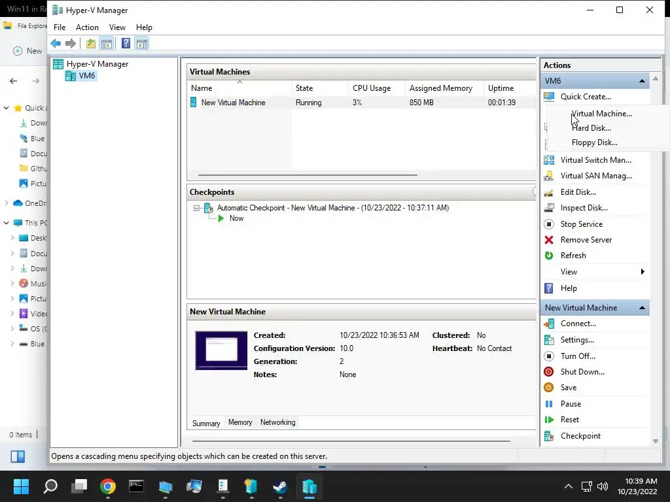Click the clock in the taskbar
670x502 pixels.
pos(637,486)
